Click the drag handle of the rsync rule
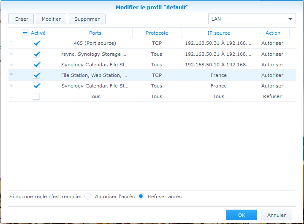The width and height of the screenshot is (304, 224). [12, 54]
